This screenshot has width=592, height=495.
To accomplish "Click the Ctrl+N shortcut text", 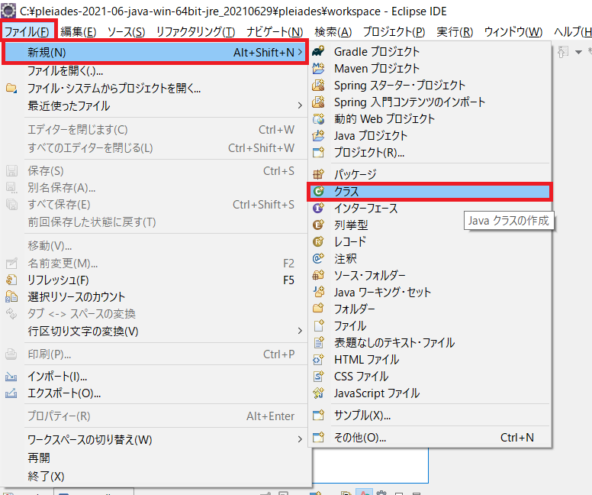I will [x=517, y=438].
